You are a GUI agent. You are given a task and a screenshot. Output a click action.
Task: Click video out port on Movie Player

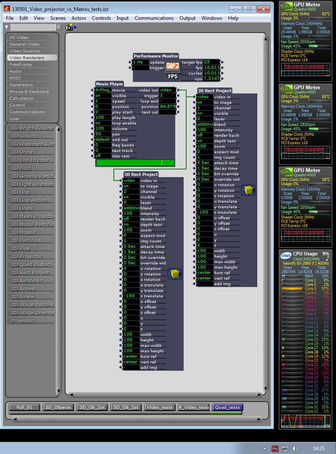(178, 90)
